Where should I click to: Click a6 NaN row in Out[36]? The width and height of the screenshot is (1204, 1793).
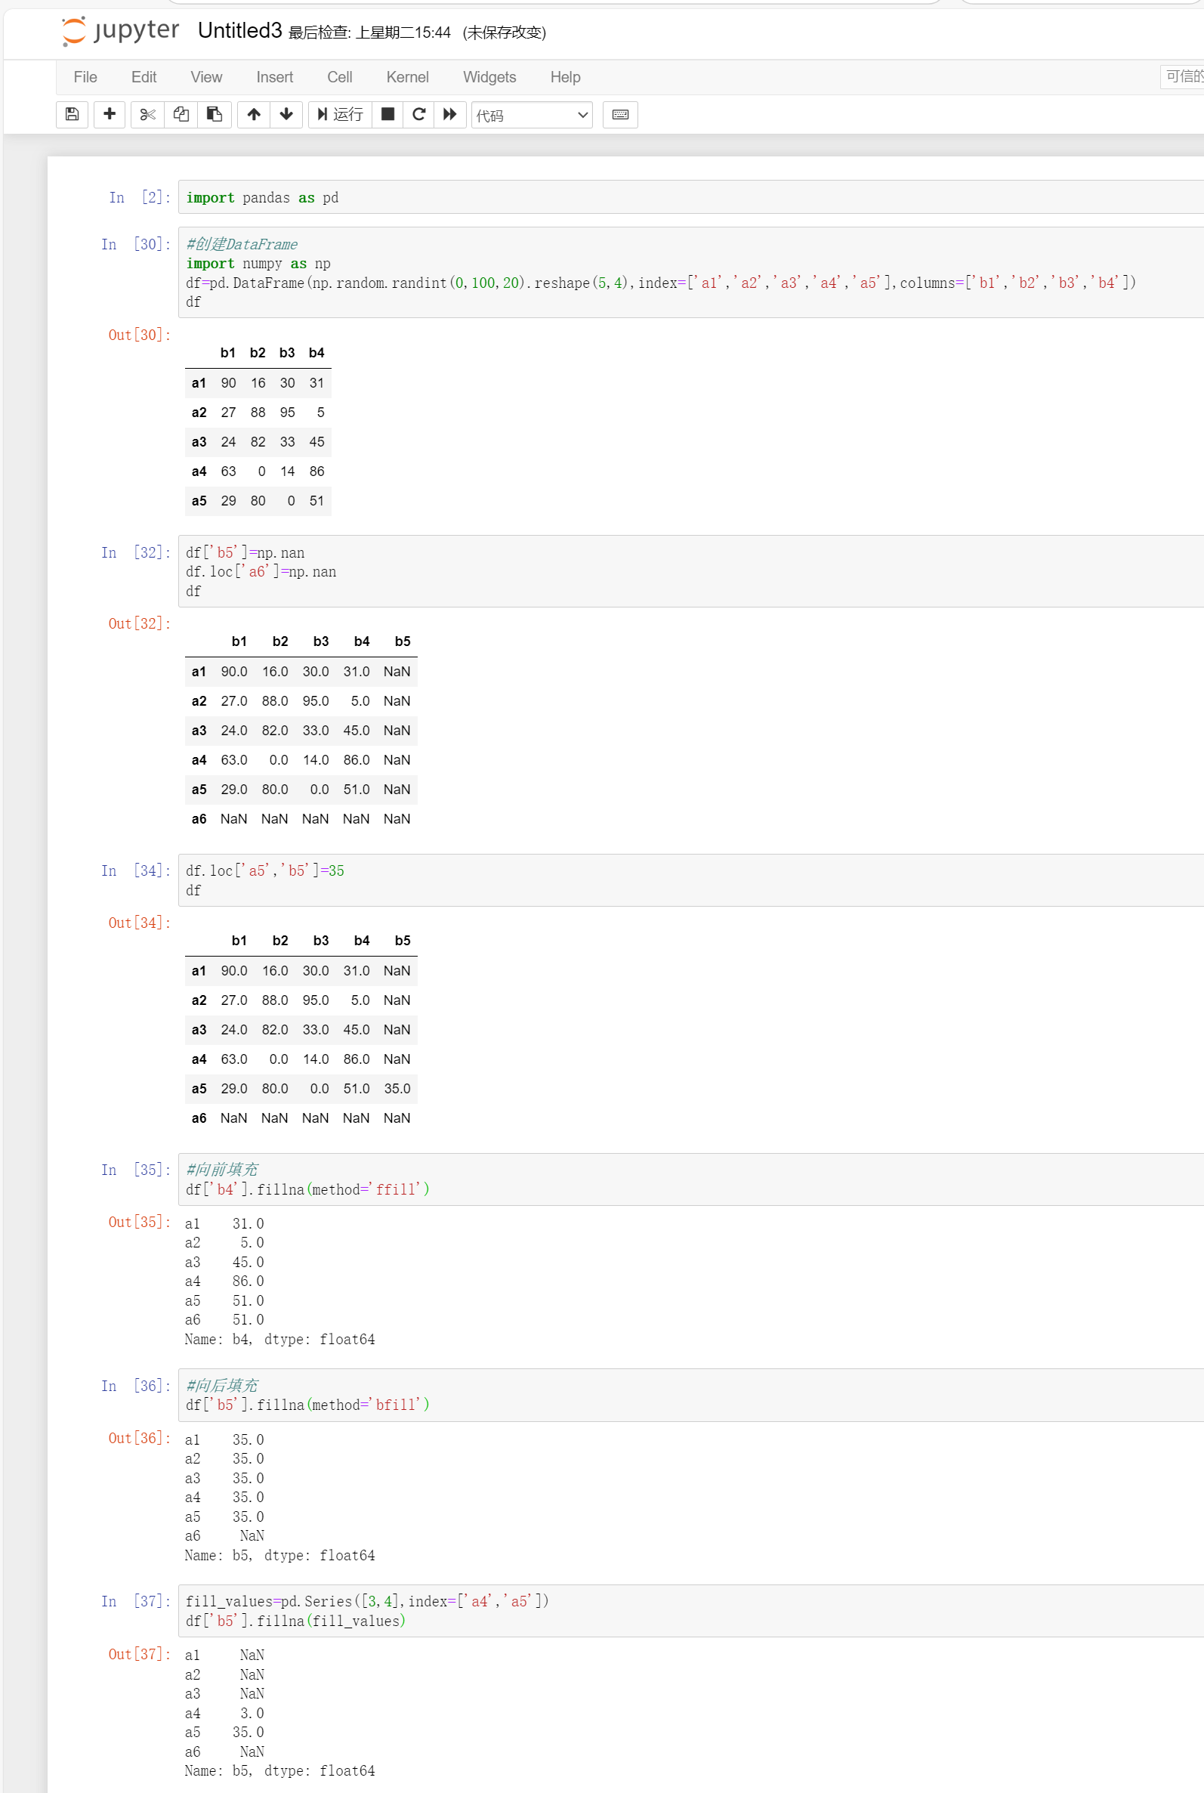tap(224, 1537)
